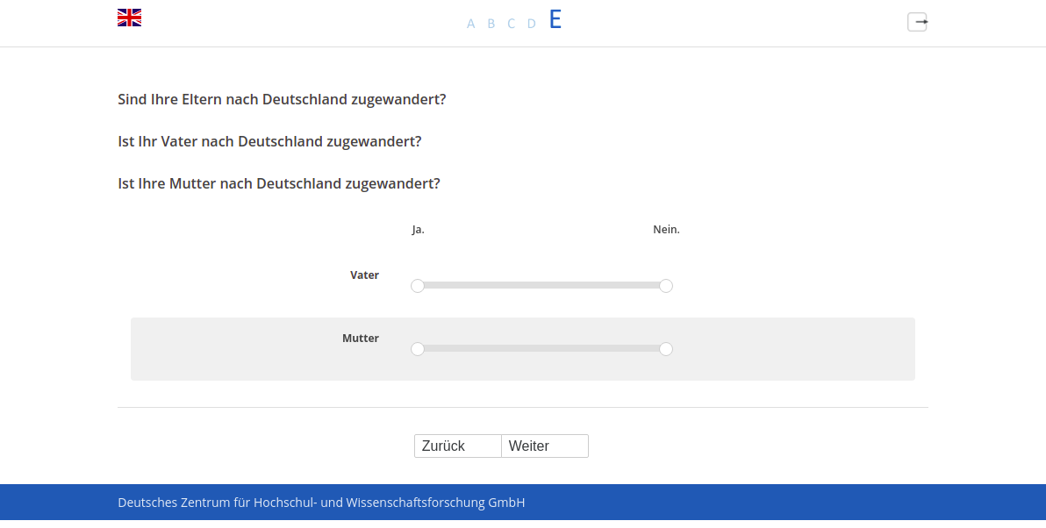Click question 'Ist Ihr Vater nach Deutschland zugewandert?'
The width and height of the screenshot is (1046, 528).
click(x=269, y=141)
